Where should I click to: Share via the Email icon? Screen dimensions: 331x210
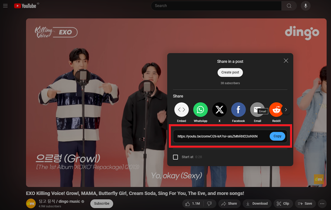(257, 109)
